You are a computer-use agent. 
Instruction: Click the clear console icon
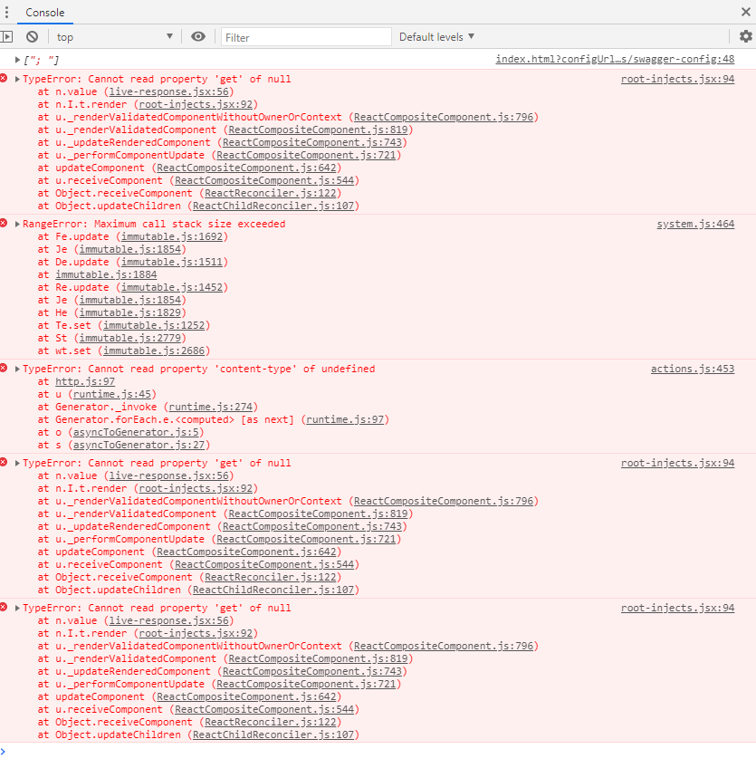click(31, 36)
